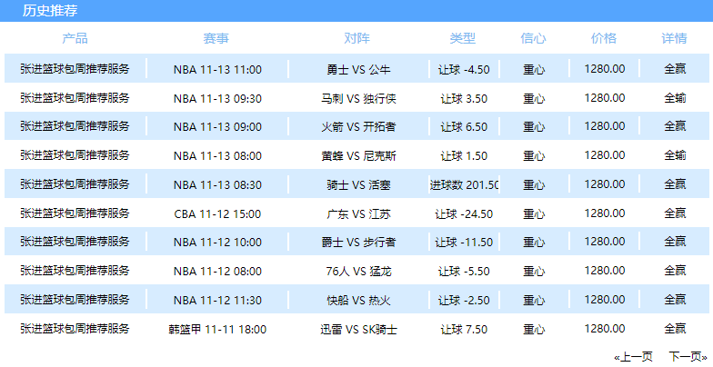Image resolution: width=713 pixels, height=367 pixels.
Task: Select the 马刺 VS 独行侠 matchup
Action: [x=358, y=98]
